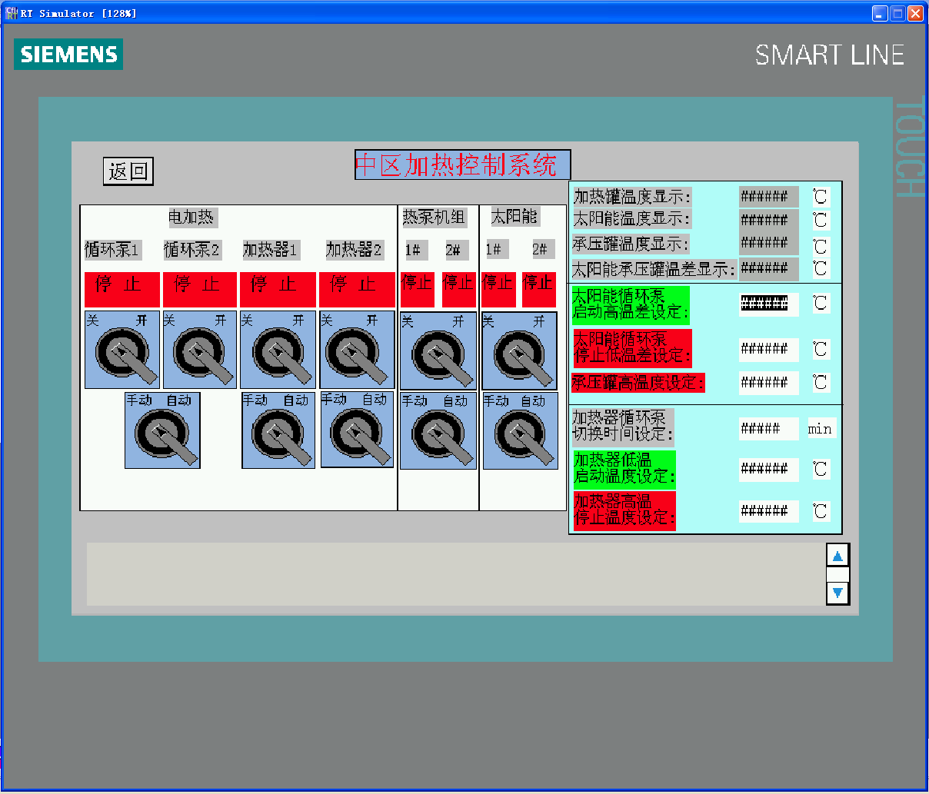This screenshot has width=929, height=794.
Task: Switch the 加热器1 关/开 rotary knob
Action: pos(278,350)
